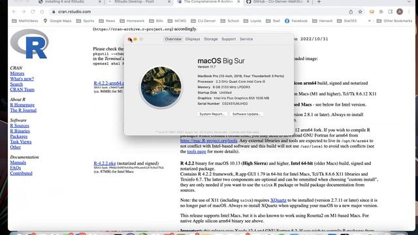The image size is (418, 235).
Task: Click the Big Sur wallpaper image
Action: coord(161,87)
